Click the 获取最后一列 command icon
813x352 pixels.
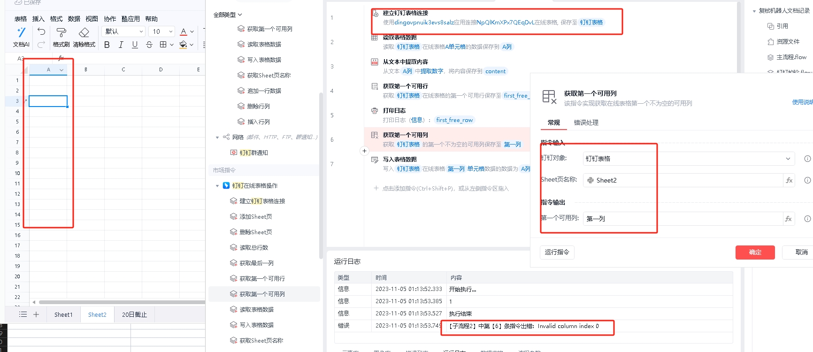coord(233,263)
